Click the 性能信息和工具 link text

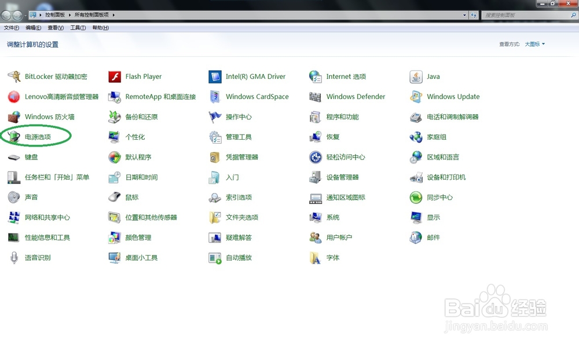point(47,238)
